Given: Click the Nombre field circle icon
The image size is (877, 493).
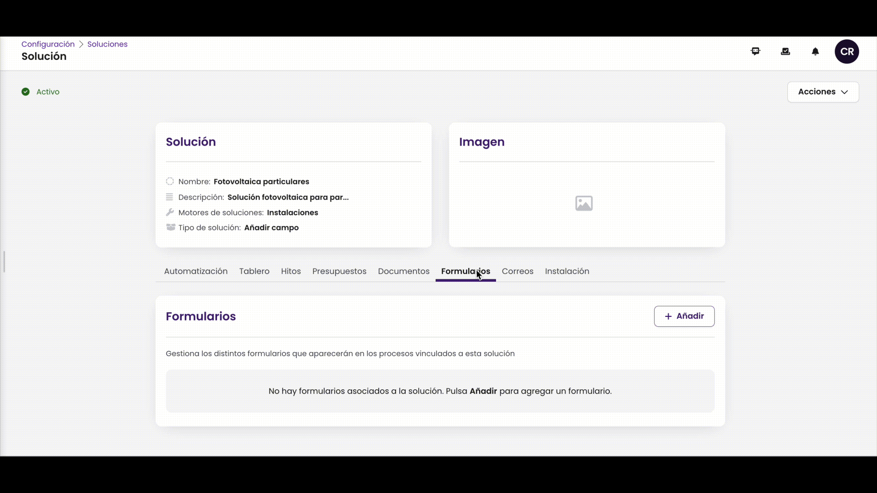Looking at the screenshot, I should tap(170, 181).
